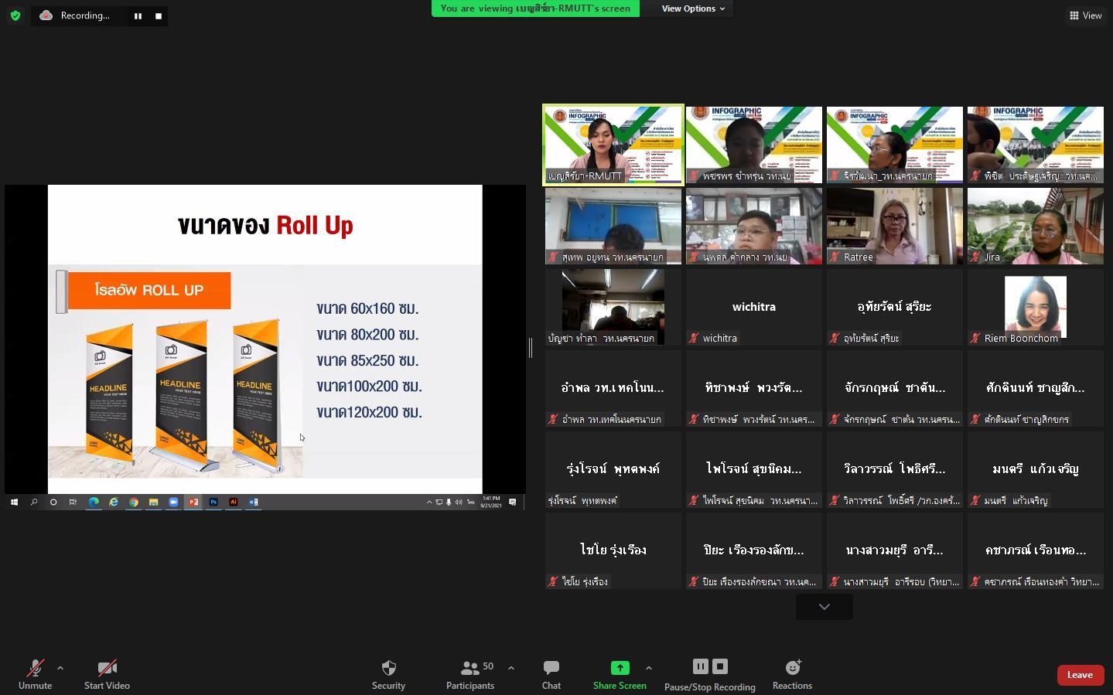Click the divider handle beside the shared screen

[531, 348]
